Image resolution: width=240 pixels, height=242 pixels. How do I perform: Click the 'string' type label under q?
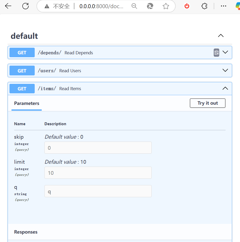tap(21, 194)
